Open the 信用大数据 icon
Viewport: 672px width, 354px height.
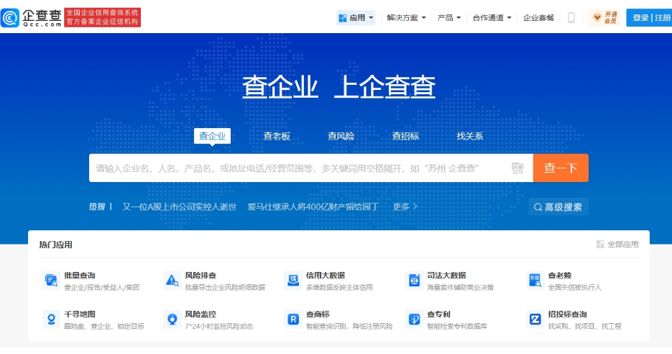pos(293,281)
